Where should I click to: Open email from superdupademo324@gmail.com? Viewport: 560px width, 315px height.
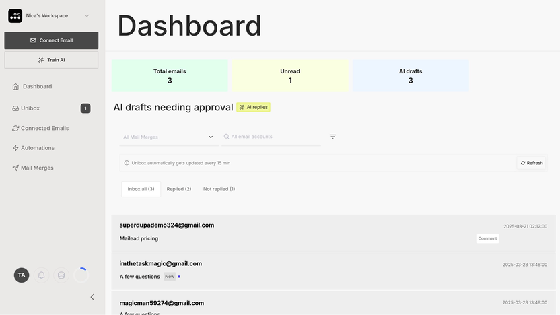334,233
